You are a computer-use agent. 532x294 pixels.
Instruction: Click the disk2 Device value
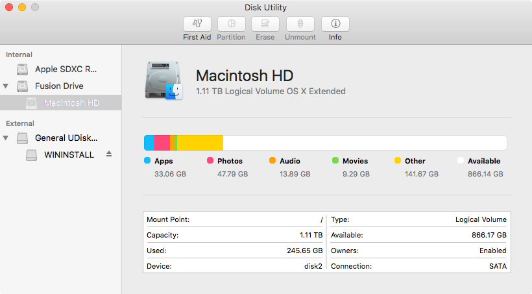click(313, 267)
